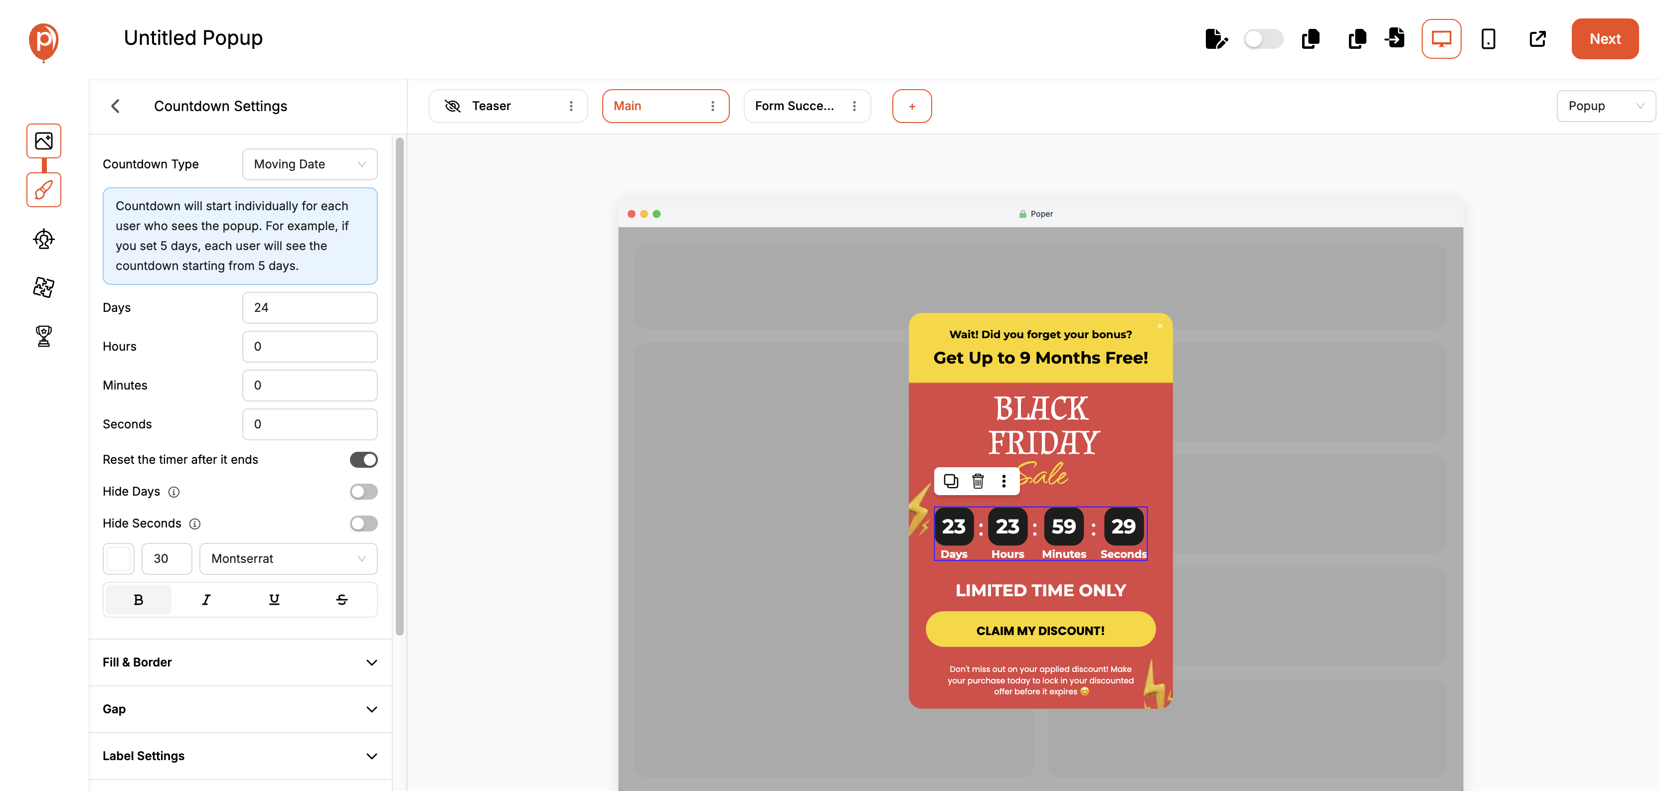
Task: Open the countdown text color swatch
Action: point(119,558)
